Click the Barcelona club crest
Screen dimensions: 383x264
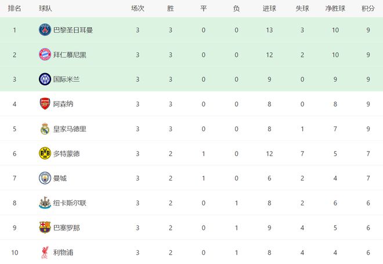click(x=45, y=227)
